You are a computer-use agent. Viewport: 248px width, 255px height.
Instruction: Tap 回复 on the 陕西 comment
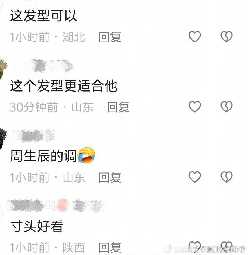click(110, 247)
